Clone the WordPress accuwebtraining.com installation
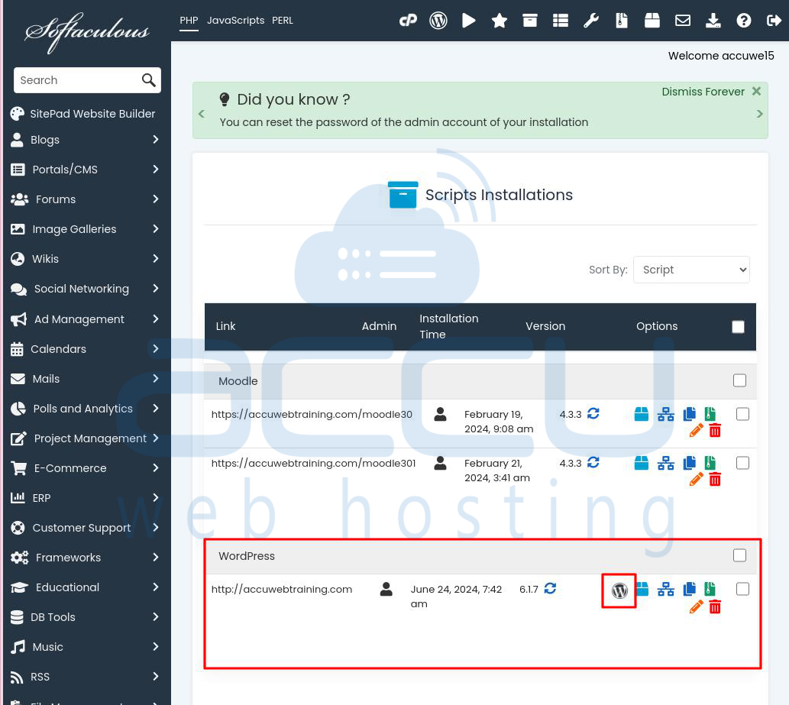This screenshot has height=705, width=789. (x=690, y=589)
